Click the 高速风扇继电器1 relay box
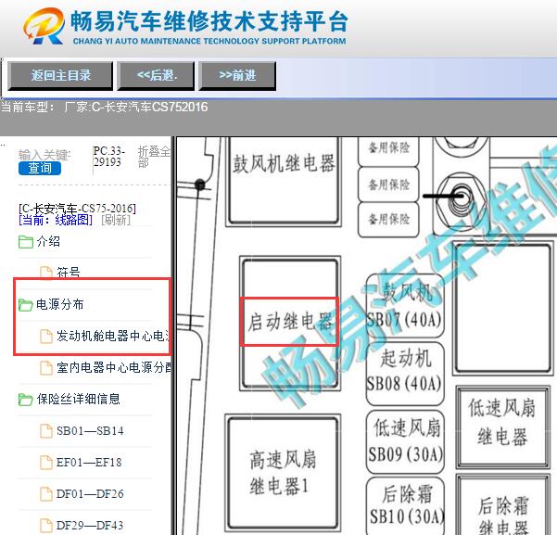This screenshot has width=557, height=535. click(x=283, y=472)
